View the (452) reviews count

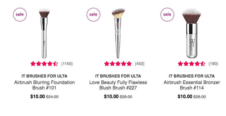click(140, 64)
